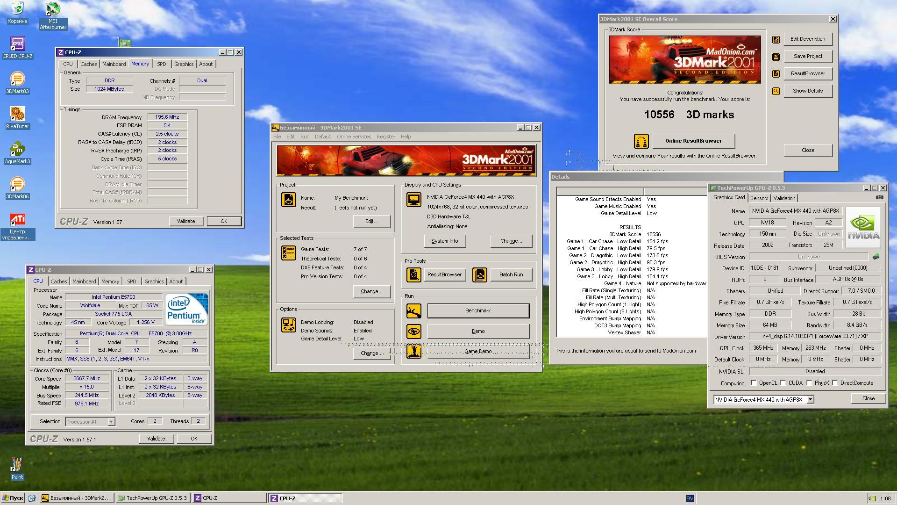Click the NVIDIA logo in GPU-Z
897x505 pixels.
click(x=863, y=227)
